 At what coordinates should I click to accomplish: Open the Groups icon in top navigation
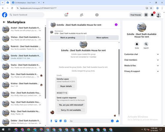(x=97, y=15)
